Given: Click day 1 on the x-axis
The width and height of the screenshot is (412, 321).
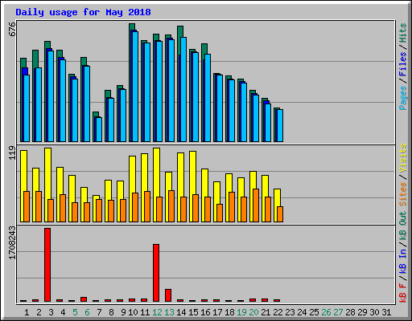Looking at the screenshot, I should pos(27,312).
